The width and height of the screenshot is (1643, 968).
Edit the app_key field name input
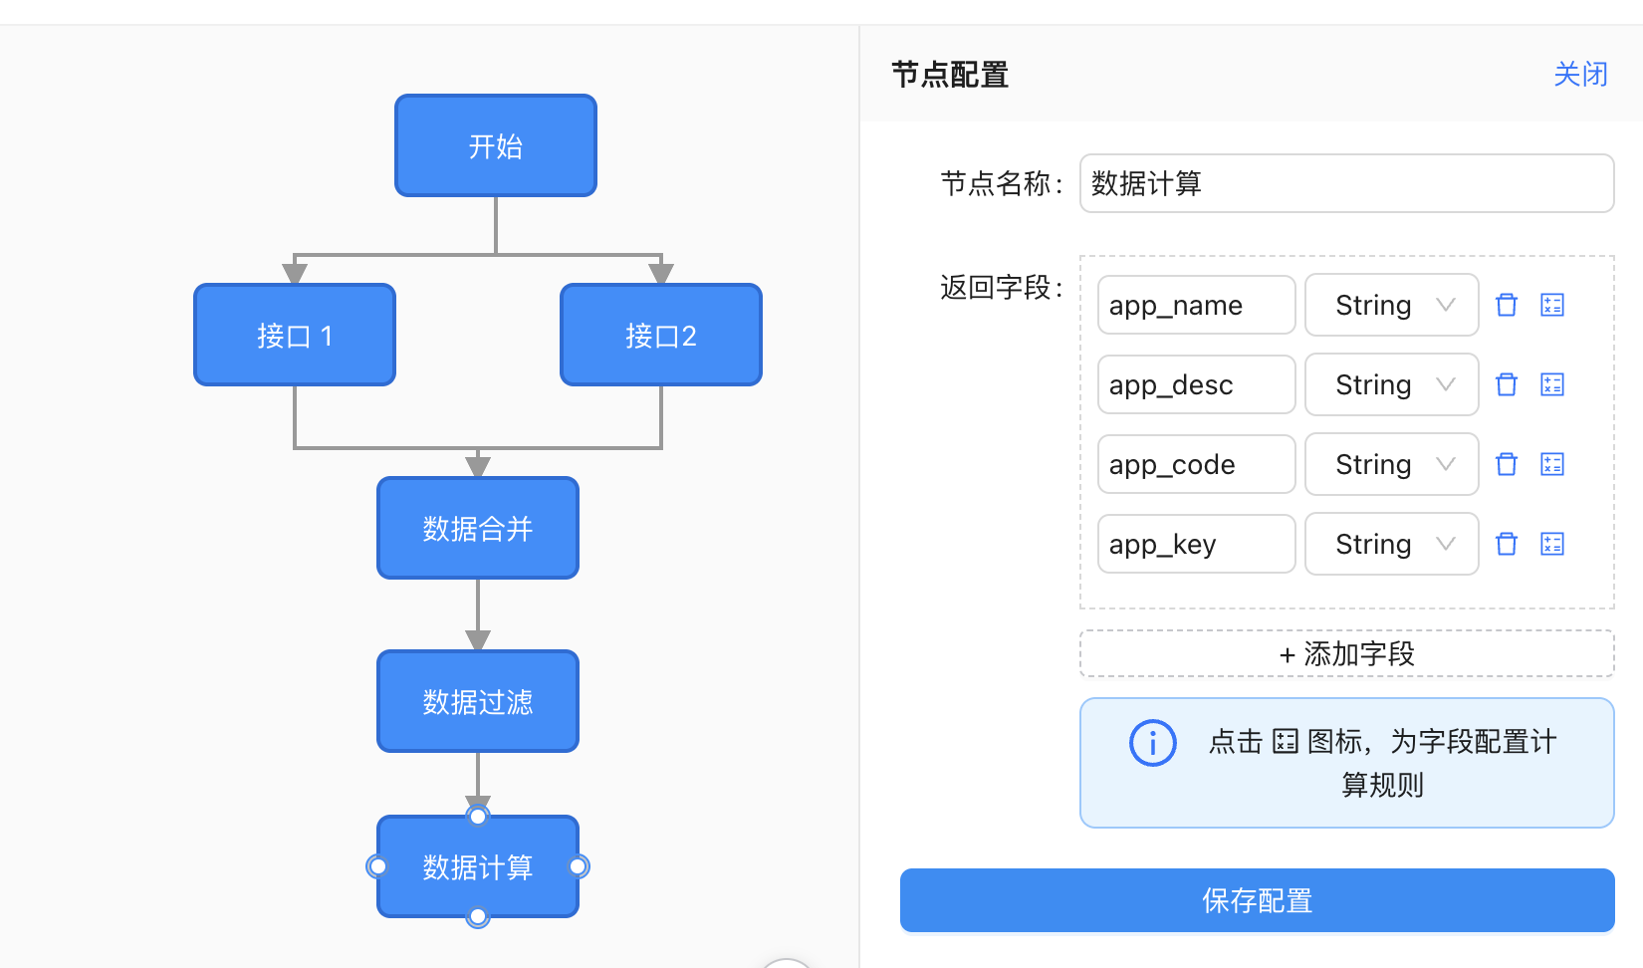click(1196, 544)
